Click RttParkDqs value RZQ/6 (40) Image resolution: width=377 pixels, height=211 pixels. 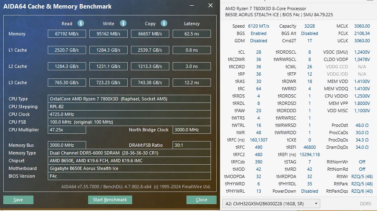tap(362, 191)
